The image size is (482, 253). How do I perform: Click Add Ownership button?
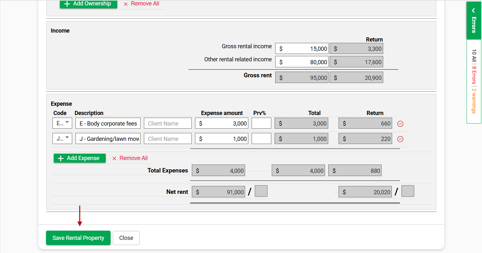coord(88,4)
